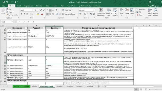Toggle align text right
The height and width of the screenshot is (91, 162).
(x=53, y=14)
